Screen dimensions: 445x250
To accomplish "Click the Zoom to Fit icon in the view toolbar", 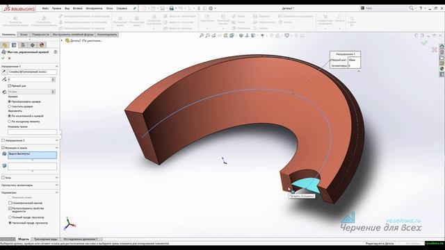I will coord(202,35).
